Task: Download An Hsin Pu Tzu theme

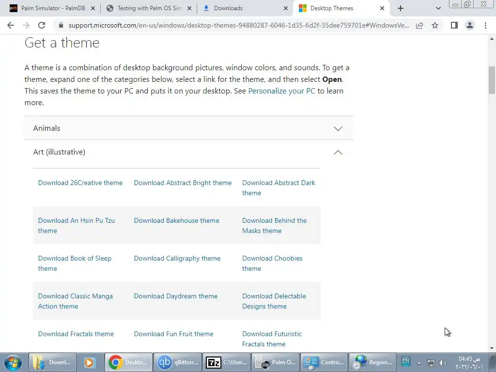Action: tap(76, 226)
